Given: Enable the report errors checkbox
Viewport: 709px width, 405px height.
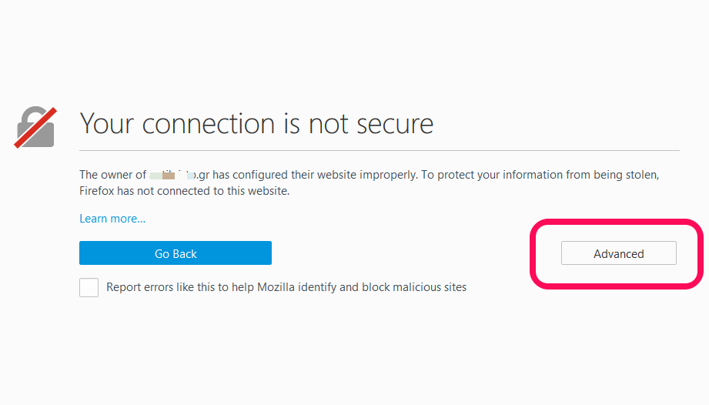Looking at the screenshot, I should (89, 287).
